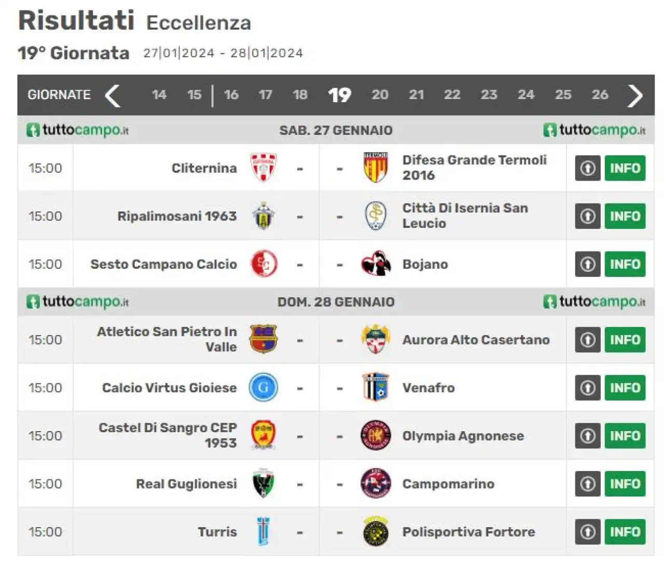Click the Venafro team crest
The height and width of the screenshot is (565, 664).
376,387
